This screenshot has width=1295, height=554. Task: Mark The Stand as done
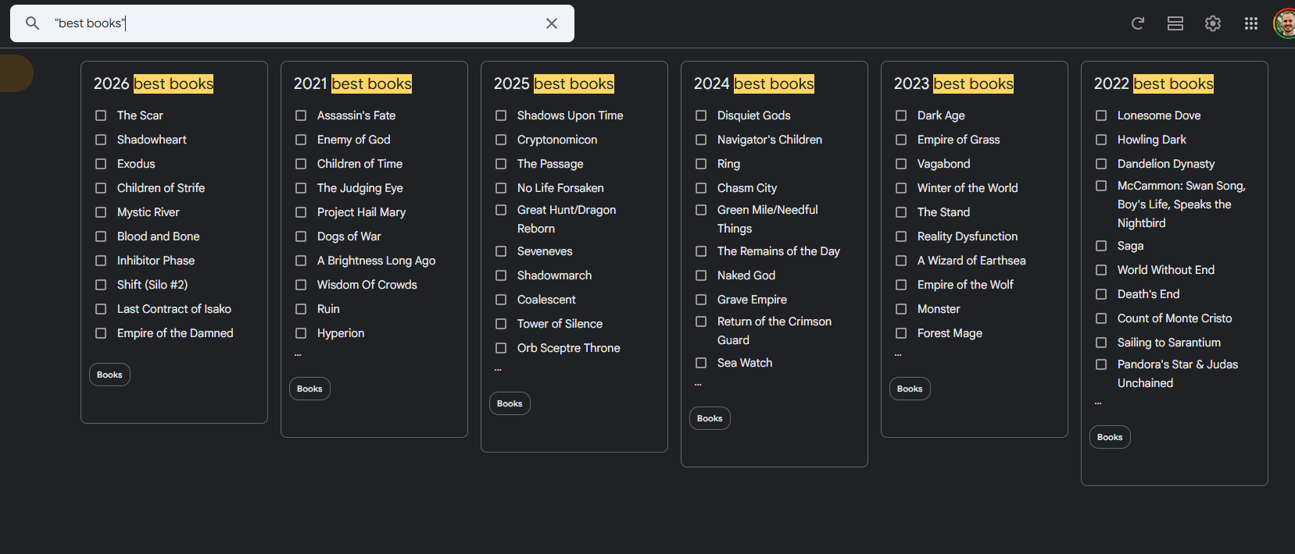click(x=901, y=212)
